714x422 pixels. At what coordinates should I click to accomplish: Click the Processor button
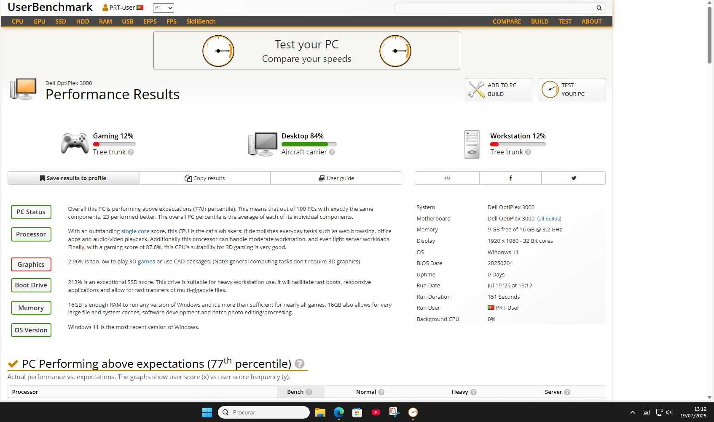(x=31, y=234)
